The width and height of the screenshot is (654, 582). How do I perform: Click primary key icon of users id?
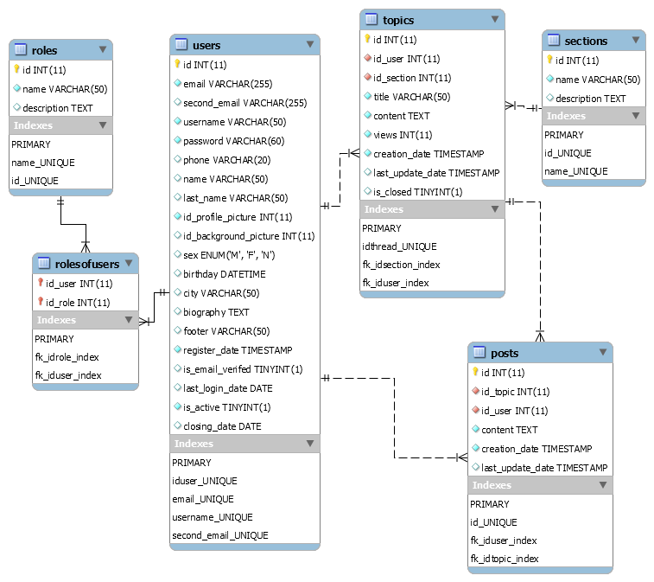(177, 64)
